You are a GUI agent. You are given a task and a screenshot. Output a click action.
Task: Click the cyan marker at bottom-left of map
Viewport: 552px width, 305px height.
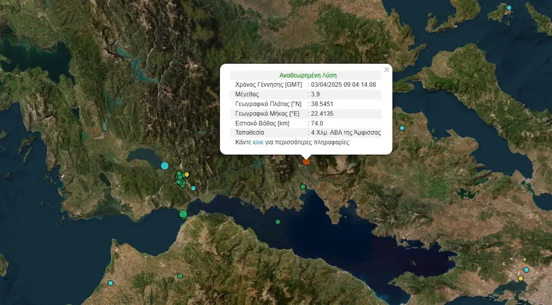(111, 283)
